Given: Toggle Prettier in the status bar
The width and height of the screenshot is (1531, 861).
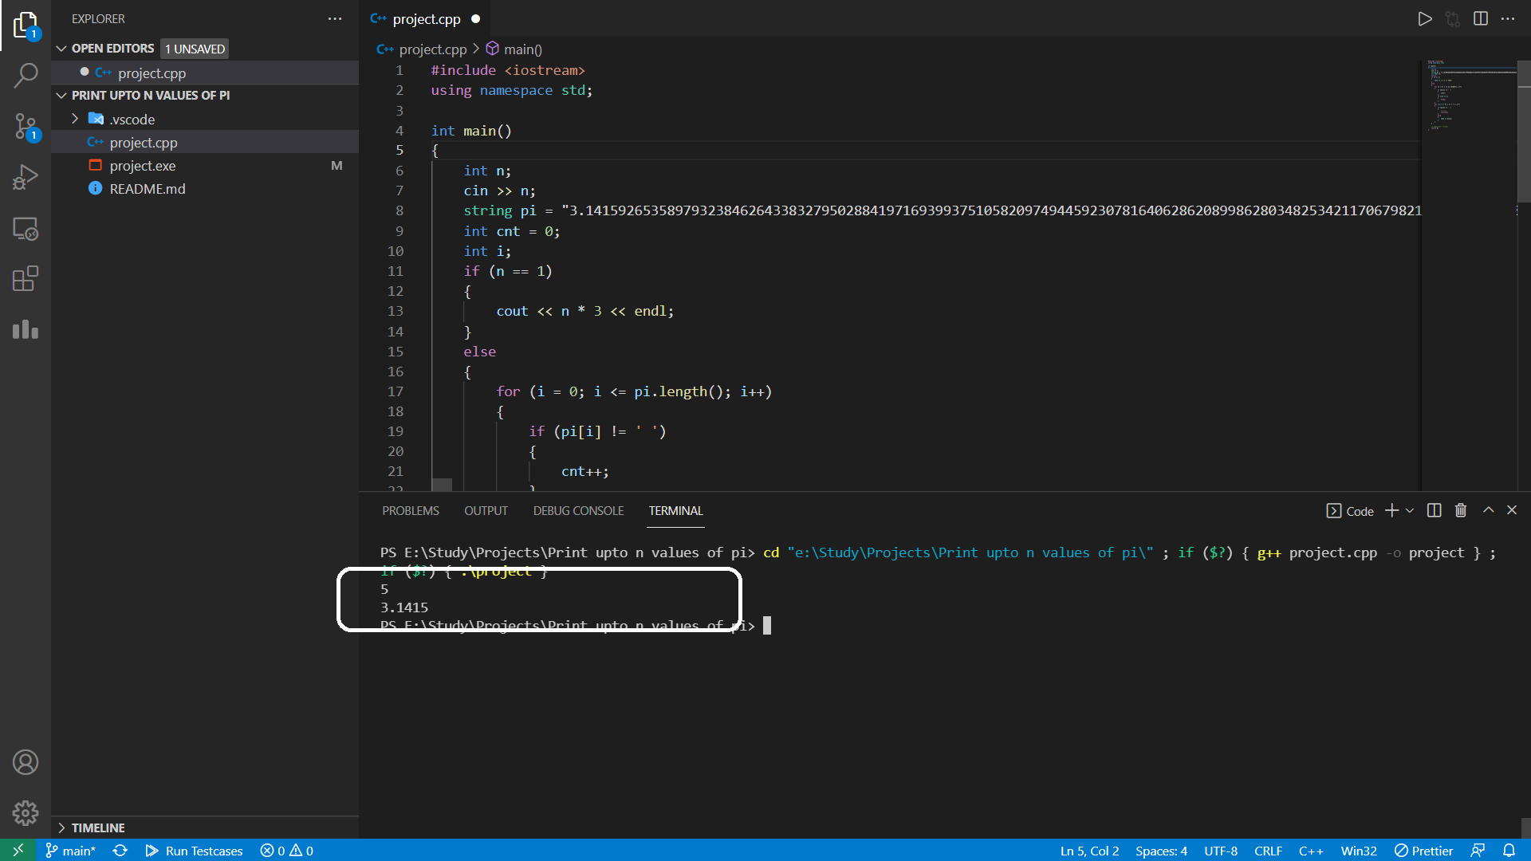Looking at the screenshot, I should coord(1423,851).
